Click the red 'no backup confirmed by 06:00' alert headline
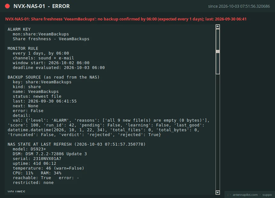This screenshot has width=275, height=198. pyautogui.click(x=126, y=19)
